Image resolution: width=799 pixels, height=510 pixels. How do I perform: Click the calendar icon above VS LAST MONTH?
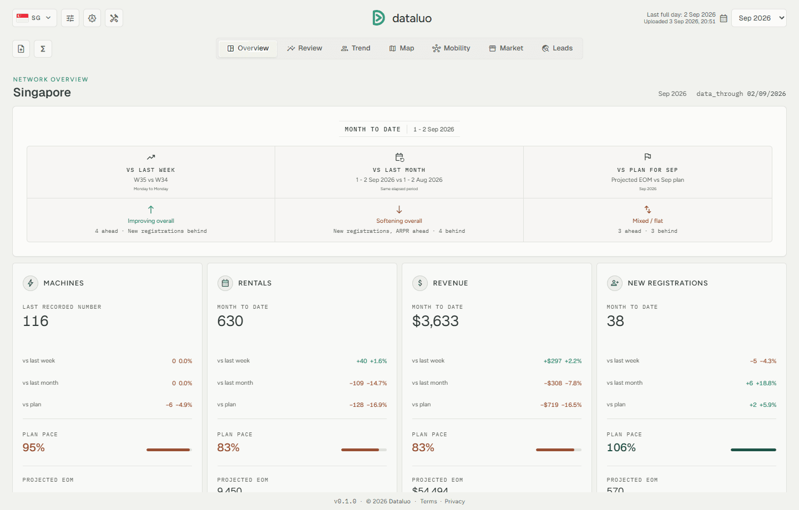pos(399,157)
